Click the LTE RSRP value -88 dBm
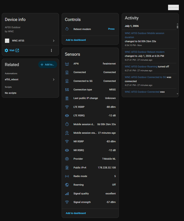Image resolution: width=184 pixels, height=221 pixels. pyautogui.click(x=111, y=107)
